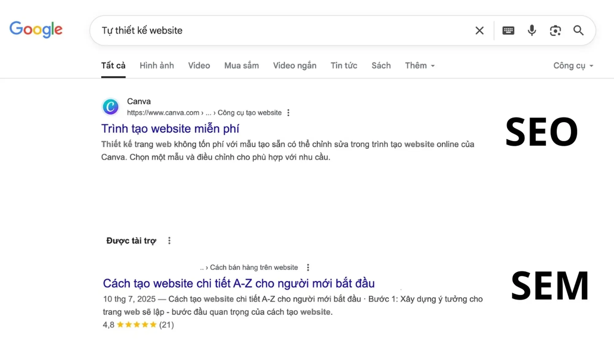Click the Canva result description snippet
Viewport: 614px width, 345px height.
pyautogui.click(x=288, y=151)
